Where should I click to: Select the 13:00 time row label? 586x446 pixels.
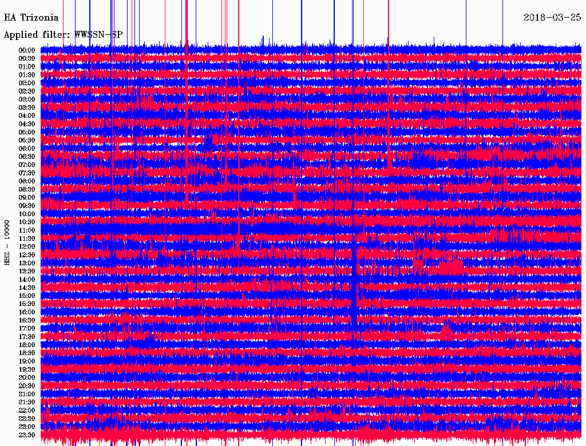(x=27, y=263)
